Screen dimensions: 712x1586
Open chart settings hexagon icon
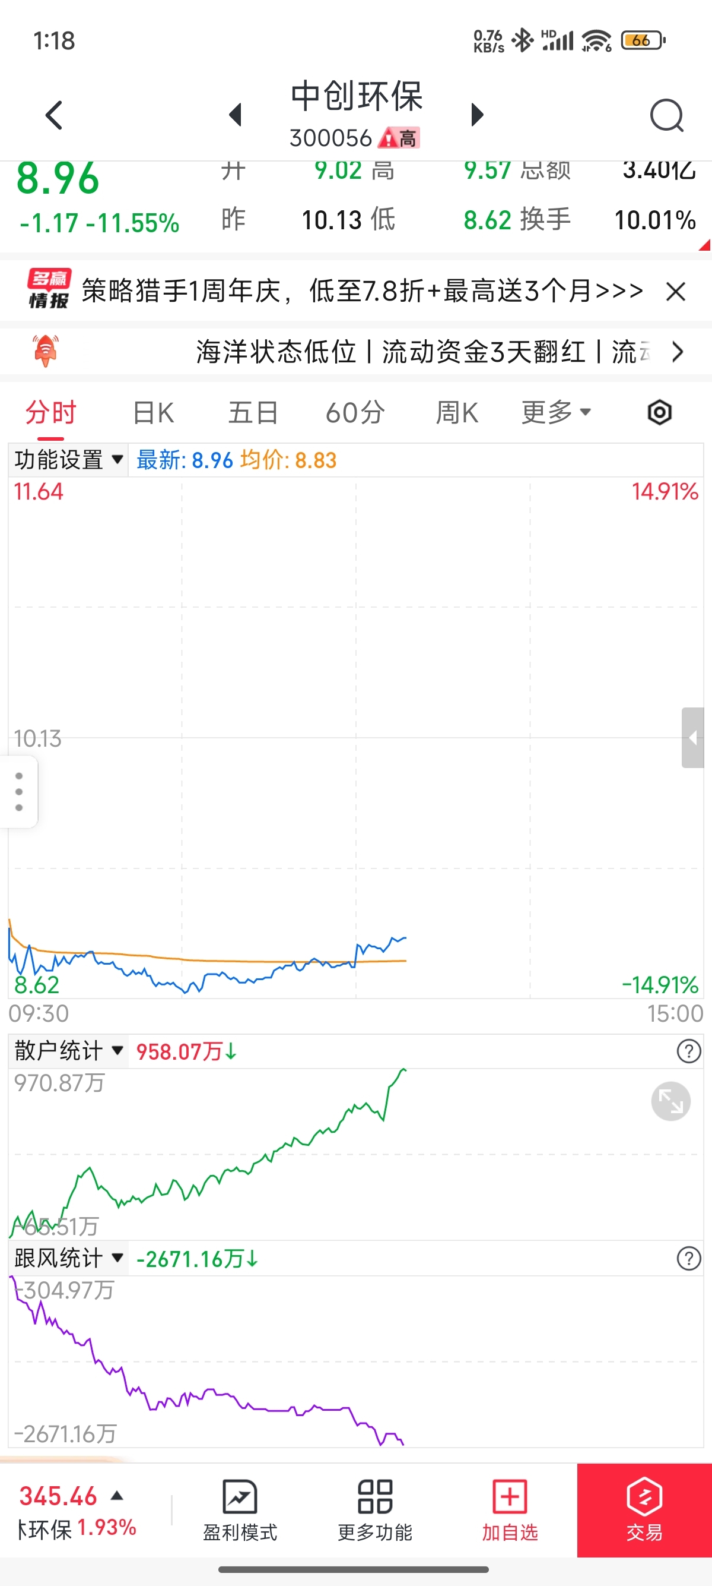tap(659, 412)
